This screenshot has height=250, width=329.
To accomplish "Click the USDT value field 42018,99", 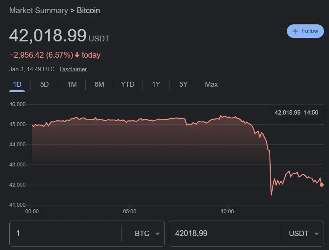I will (225, 233).
